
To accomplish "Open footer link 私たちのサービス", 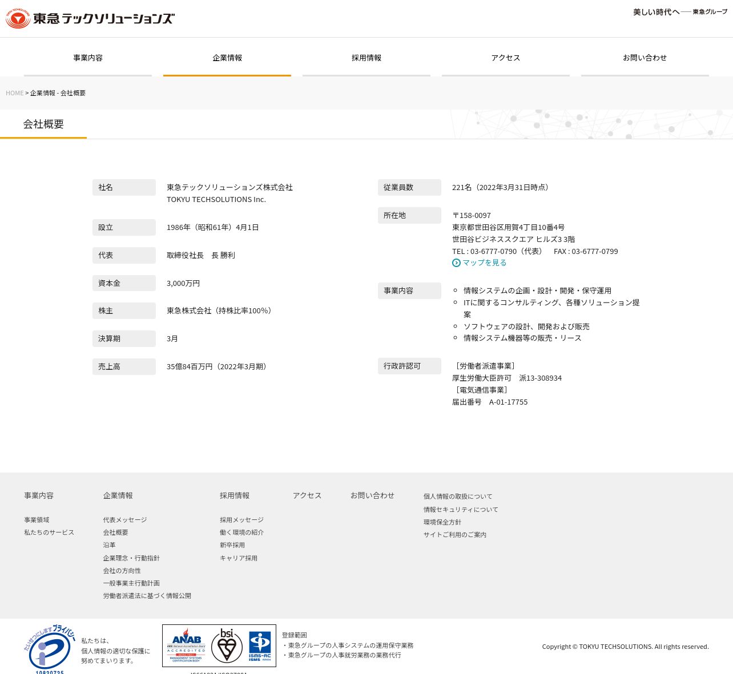I will (49, 532).
